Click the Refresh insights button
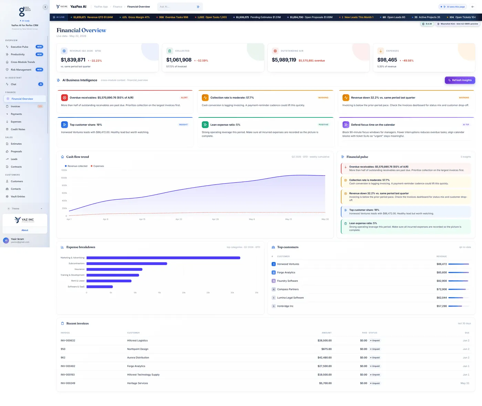Viewport: 482px width, 406px height. point(460,80)
